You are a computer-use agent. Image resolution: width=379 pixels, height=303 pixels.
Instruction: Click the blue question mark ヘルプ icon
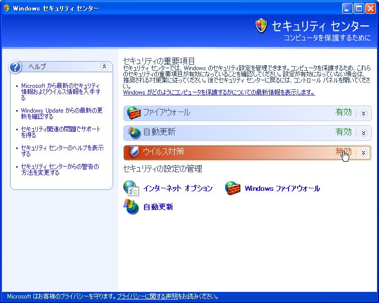(x=15, y=67)
